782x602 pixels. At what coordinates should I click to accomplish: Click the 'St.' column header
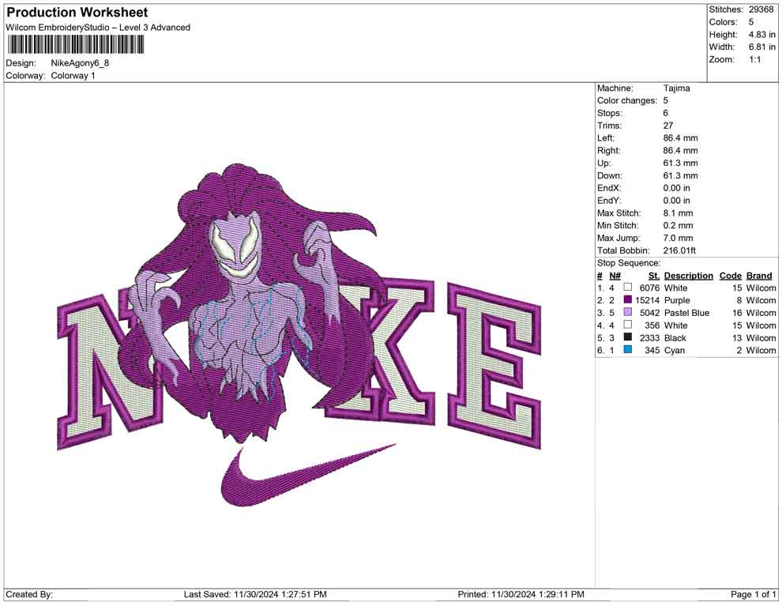point(654,276)
